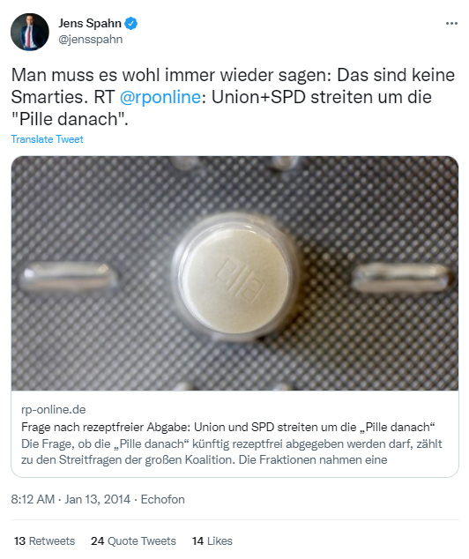Screen dimensions: 469x559
Task: Open the Jens Spahn display name
Action: pyautogui.click(x=90, y=24)
